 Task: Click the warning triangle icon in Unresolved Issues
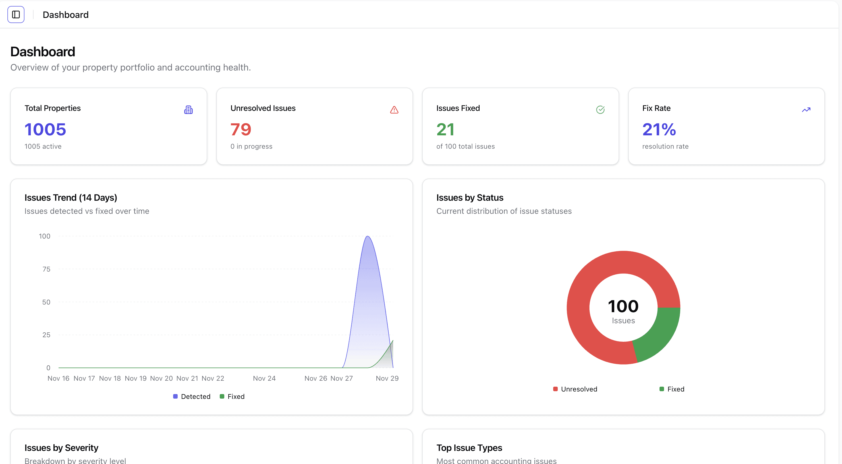coord(394,110)
